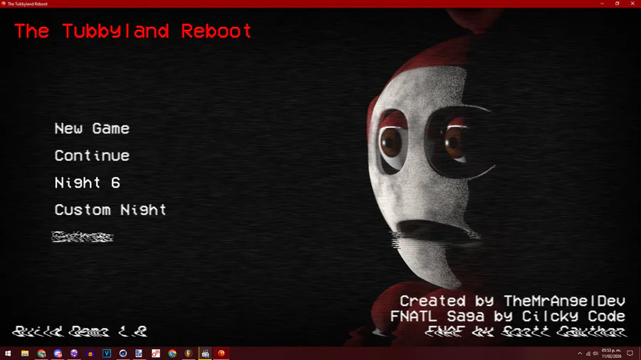The height and width of the screenshot is (360, 641).
Task: Open the volume speaker tray icon
Action: pos(595,354)
